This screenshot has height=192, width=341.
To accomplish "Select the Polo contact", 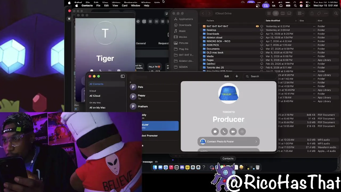I will click(x=154, y=87).
